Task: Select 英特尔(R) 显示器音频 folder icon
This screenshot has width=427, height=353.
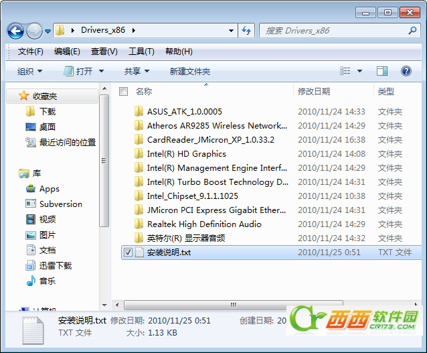Action: coord(139,238)
